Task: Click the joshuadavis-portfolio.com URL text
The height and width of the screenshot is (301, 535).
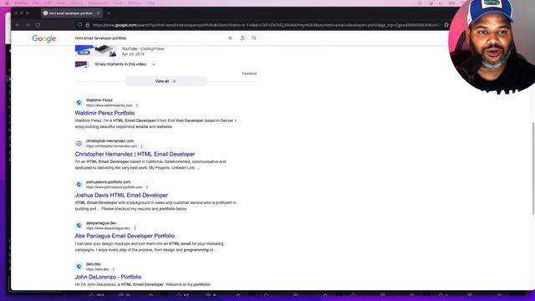Action: pyautogui.click(x=114, y=187)
